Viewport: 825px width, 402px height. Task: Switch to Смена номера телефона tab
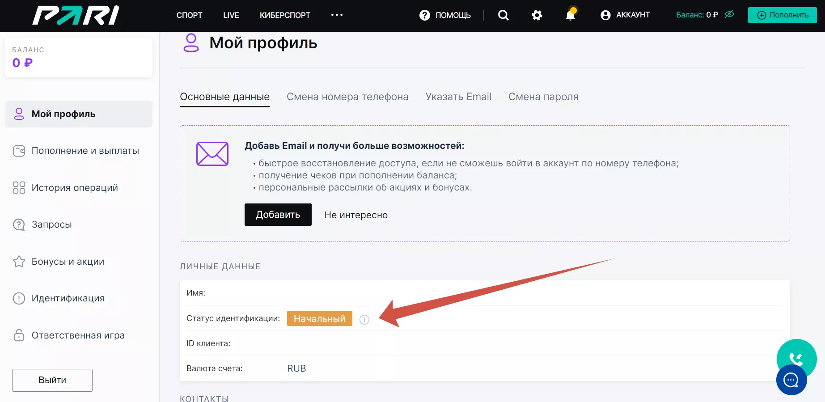click(x=347, y=97)
